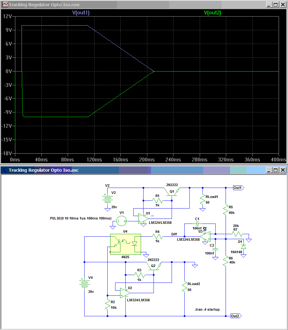Click the waveform window title icon

[x=4, y=5]
